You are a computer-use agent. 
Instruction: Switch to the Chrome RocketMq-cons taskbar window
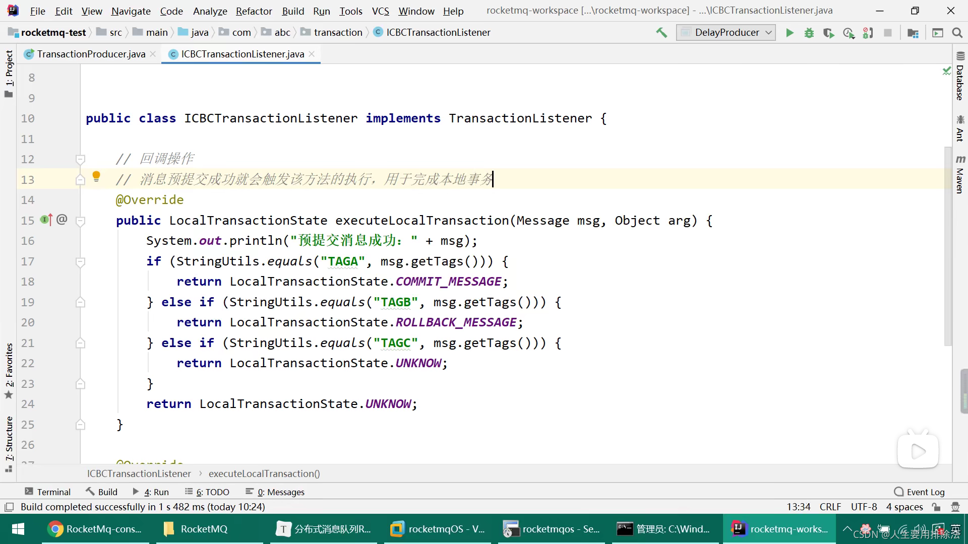coord(95,529)
